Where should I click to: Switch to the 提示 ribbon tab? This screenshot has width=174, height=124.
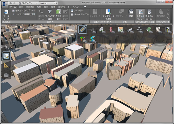(x=46, y=7)
